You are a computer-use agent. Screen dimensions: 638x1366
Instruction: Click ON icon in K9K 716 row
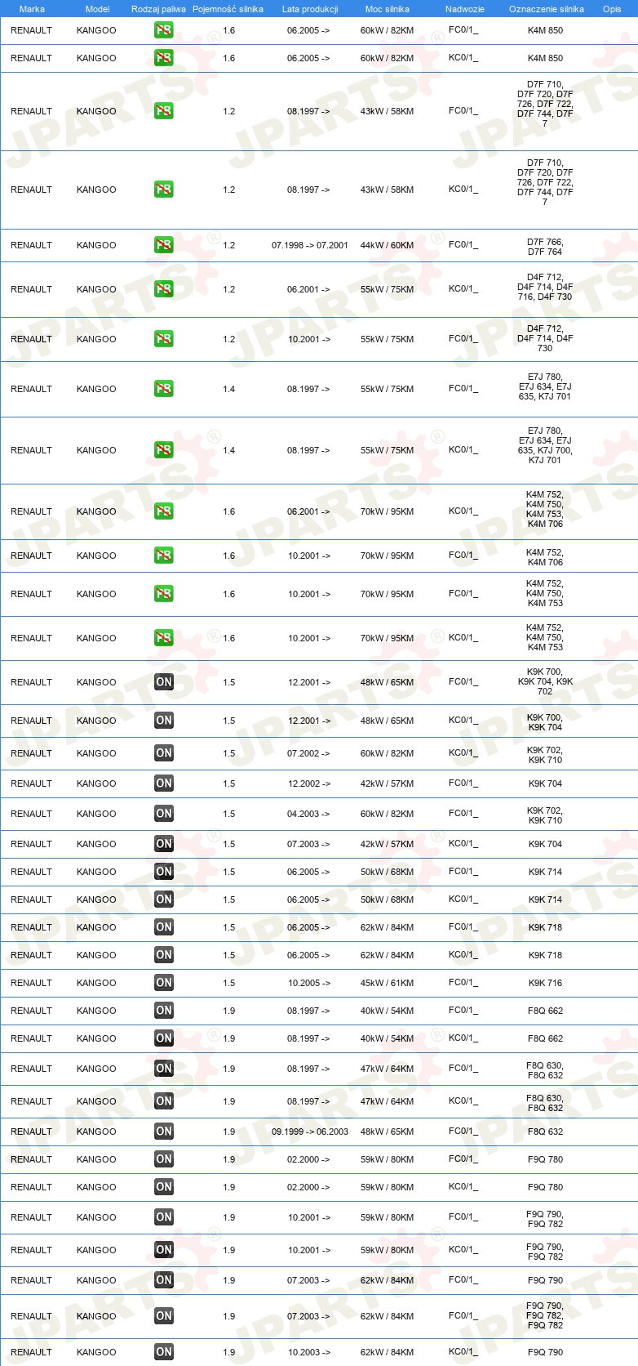pos(164,983)
